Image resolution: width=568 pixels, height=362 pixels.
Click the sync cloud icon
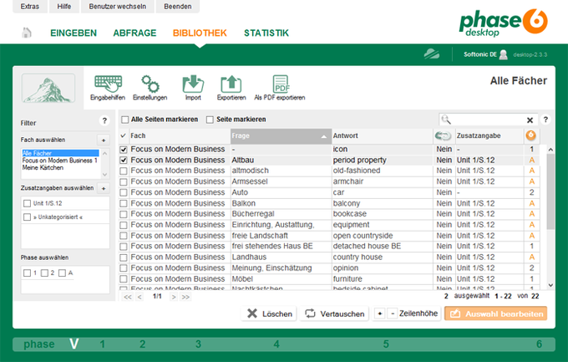pos(432,54)
